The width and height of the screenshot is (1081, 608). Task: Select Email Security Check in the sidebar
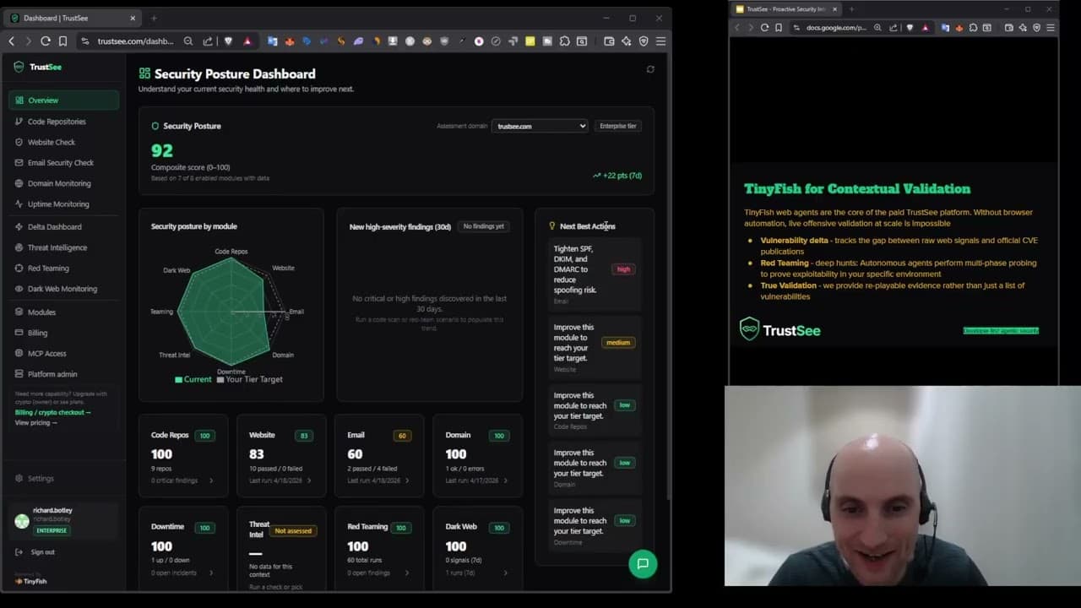pos(63,163)
